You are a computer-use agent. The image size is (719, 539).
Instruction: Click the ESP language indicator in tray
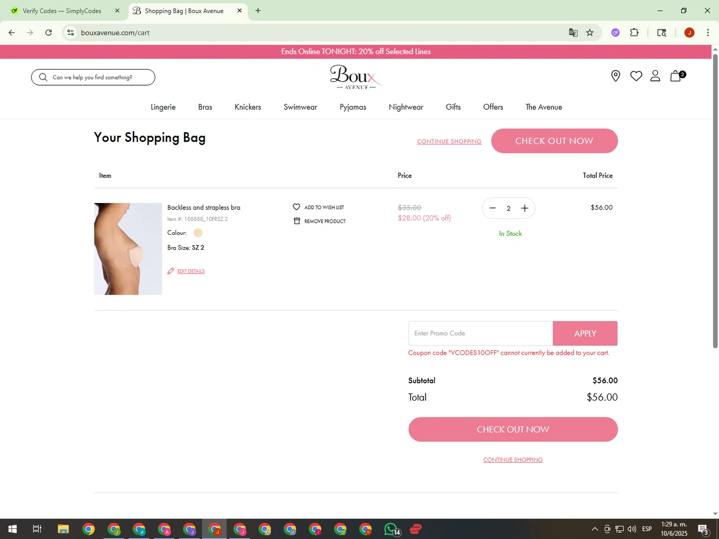click(647, 529)
